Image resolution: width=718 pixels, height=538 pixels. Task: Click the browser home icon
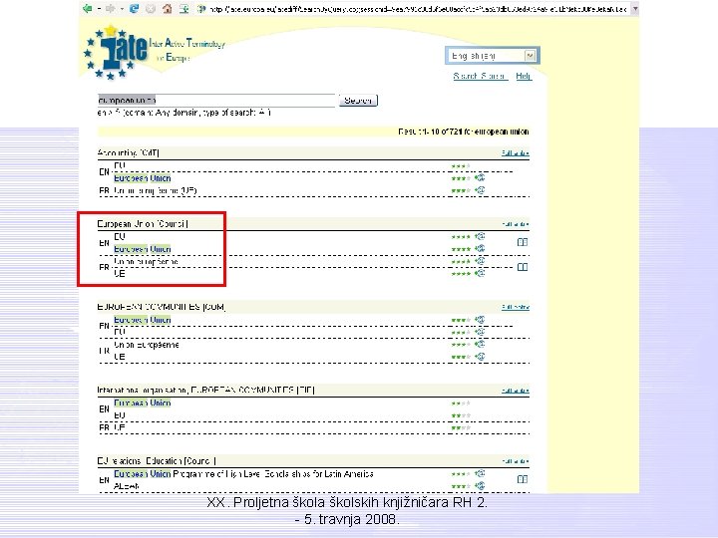click(x=168, y=8)
